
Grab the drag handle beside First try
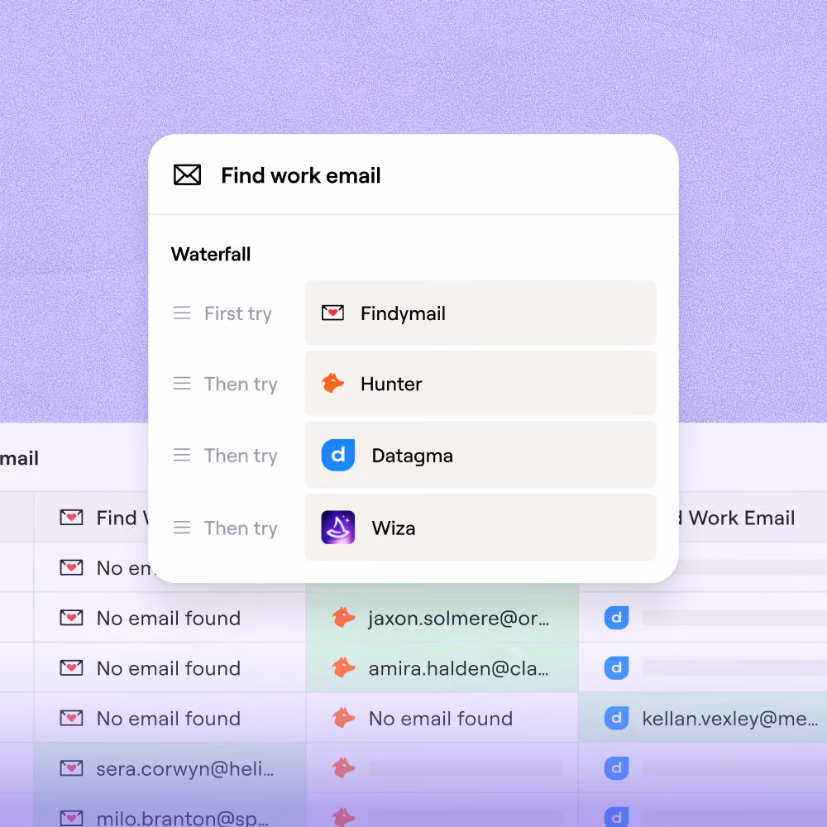click(182, 313)
